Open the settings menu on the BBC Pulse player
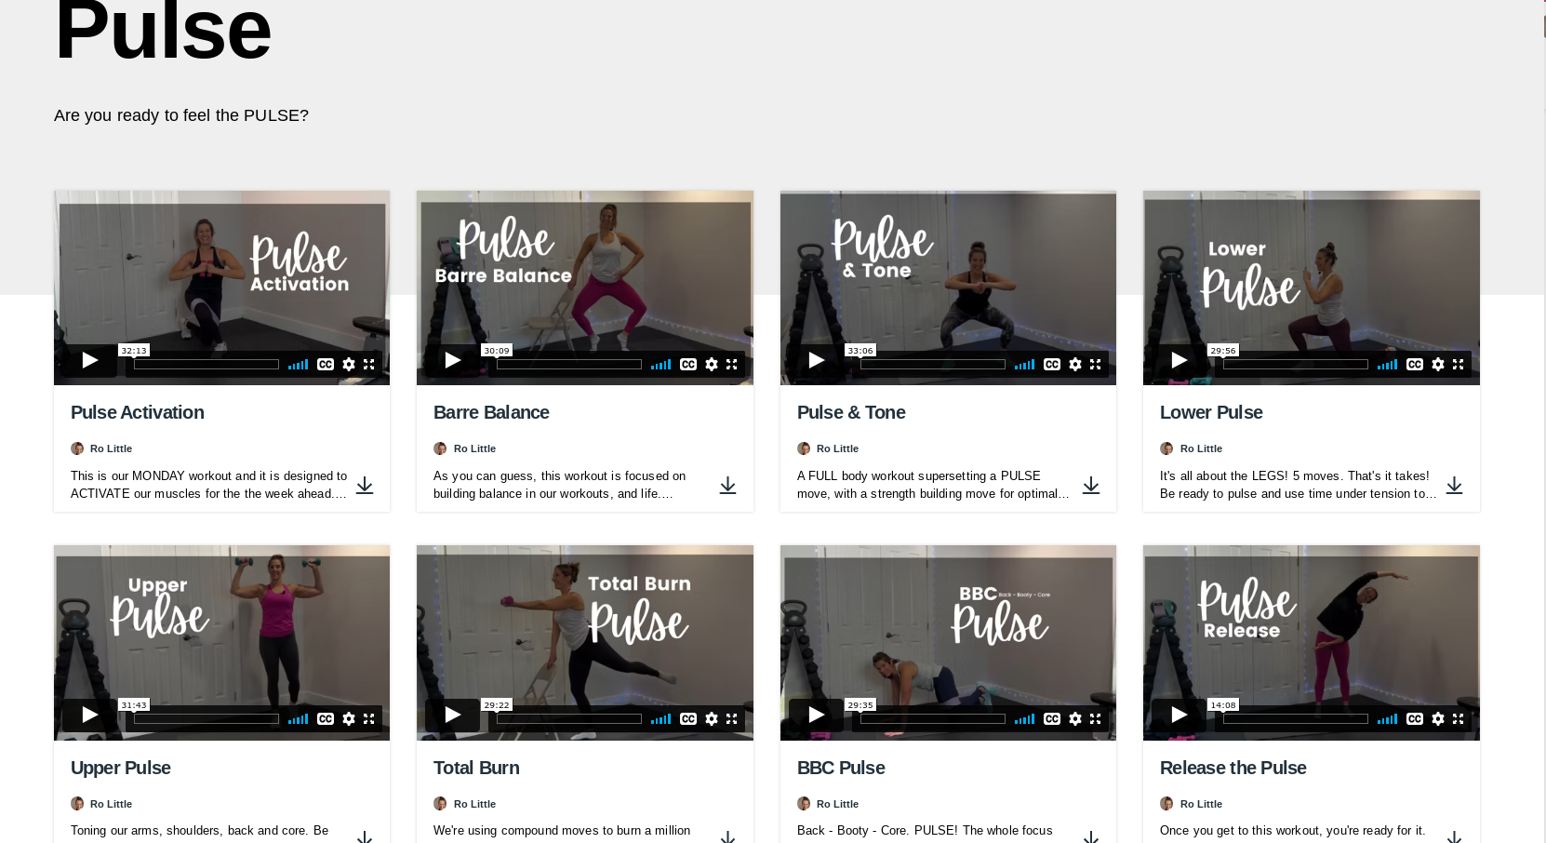 pos(1073,718)
